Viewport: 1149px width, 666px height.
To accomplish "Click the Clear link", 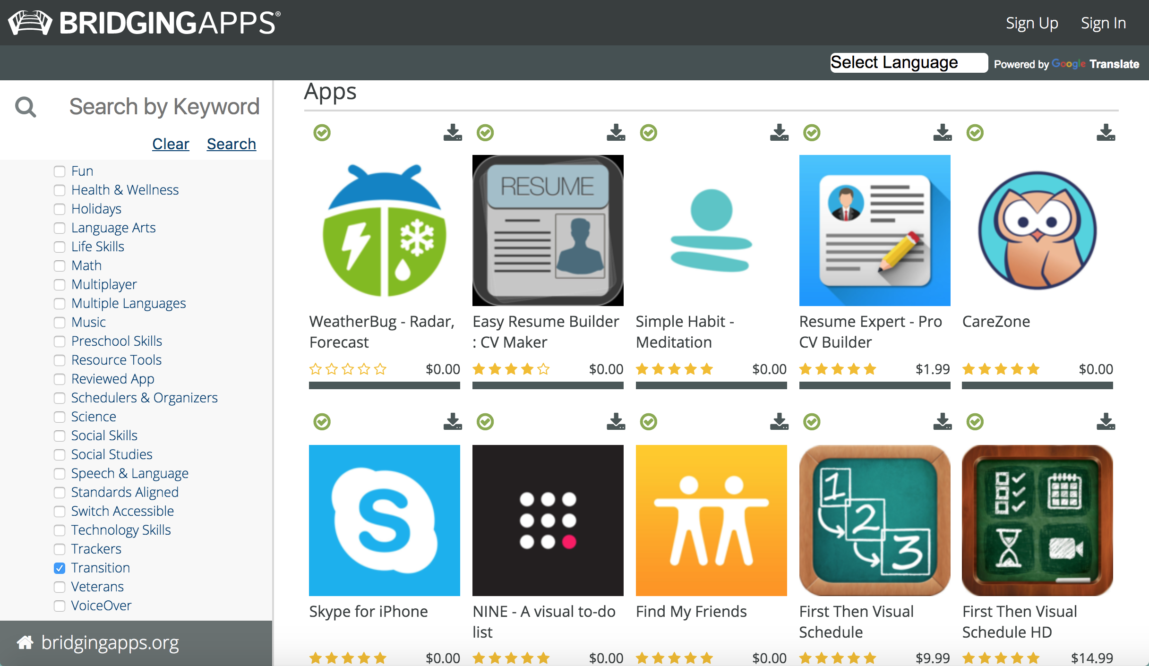I will coord(171,144).
